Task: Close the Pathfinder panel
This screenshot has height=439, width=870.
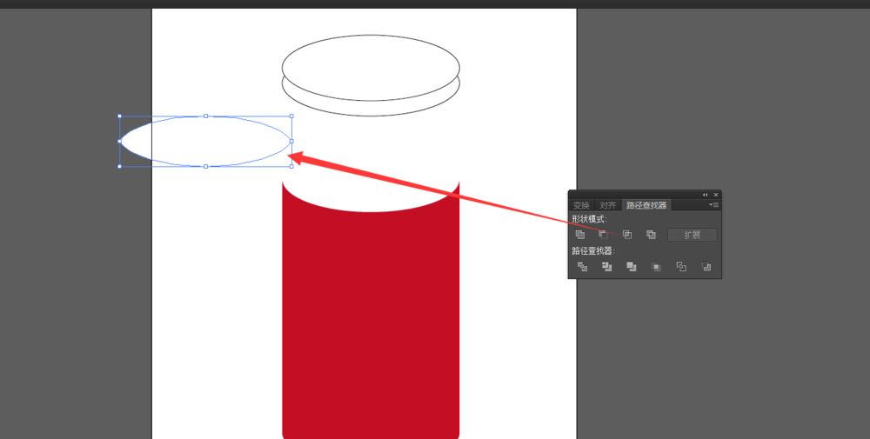Action: pyautogui.click(x=716, y=195)
